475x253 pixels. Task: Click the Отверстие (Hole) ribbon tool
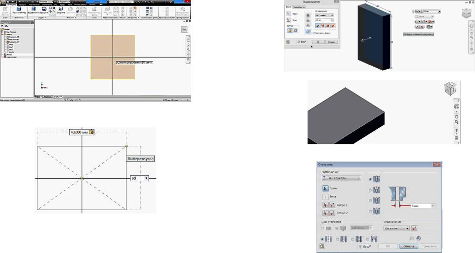tap(61, 10)
